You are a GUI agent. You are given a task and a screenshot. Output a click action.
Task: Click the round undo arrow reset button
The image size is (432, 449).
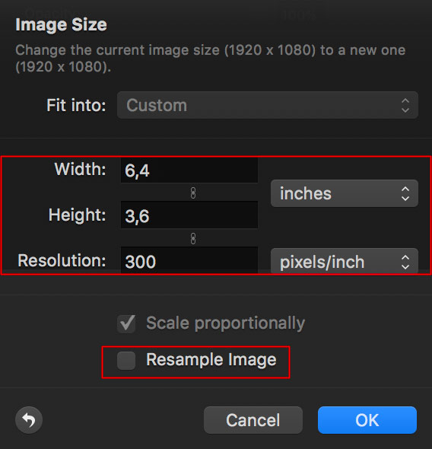(29, 420)
